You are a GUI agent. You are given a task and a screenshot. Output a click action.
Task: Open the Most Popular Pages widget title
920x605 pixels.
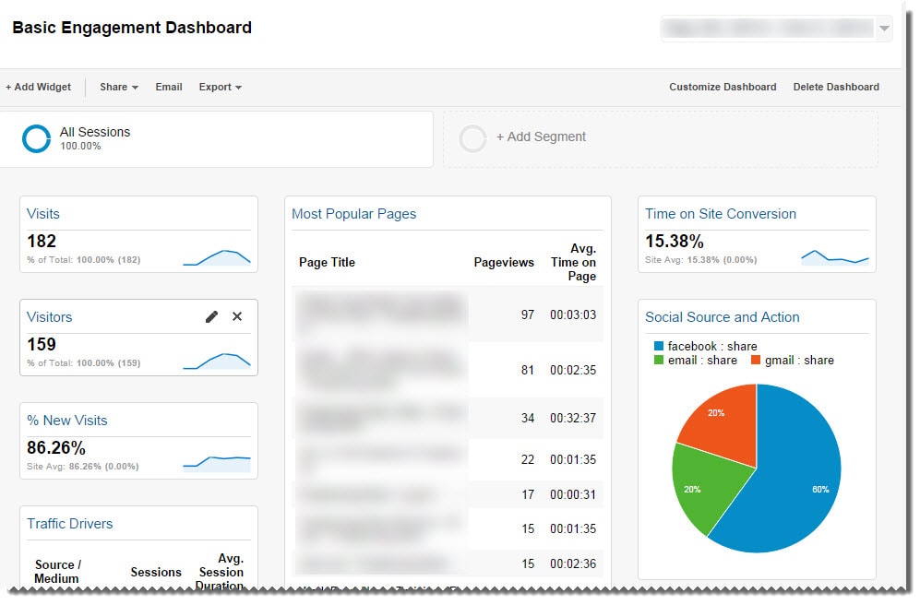pyautogui.click(x=353, y=214)
